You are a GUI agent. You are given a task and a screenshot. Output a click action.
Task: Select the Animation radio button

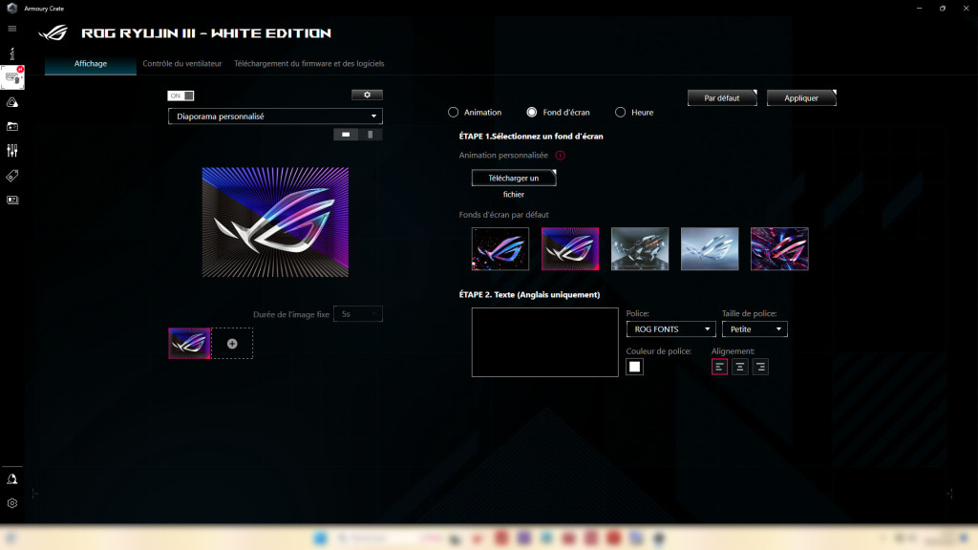click(453, 112)
